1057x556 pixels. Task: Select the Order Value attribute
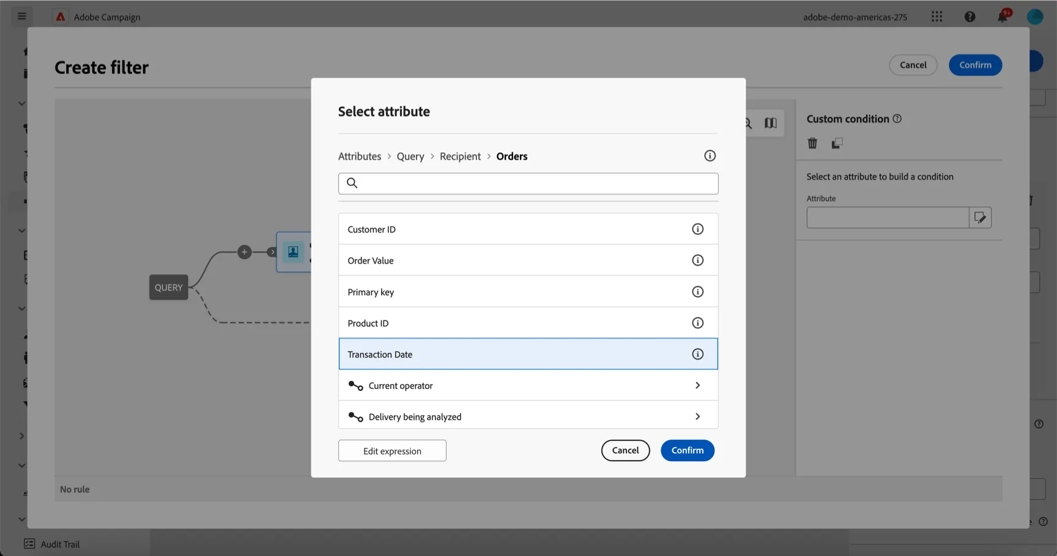(528, 261)
